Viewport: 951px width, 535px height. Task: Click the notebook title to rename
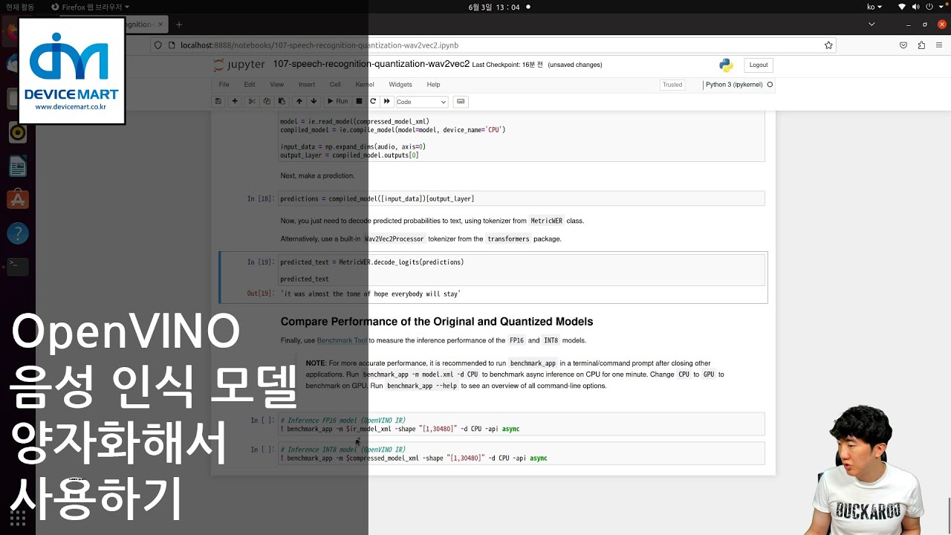click(371, 64)
